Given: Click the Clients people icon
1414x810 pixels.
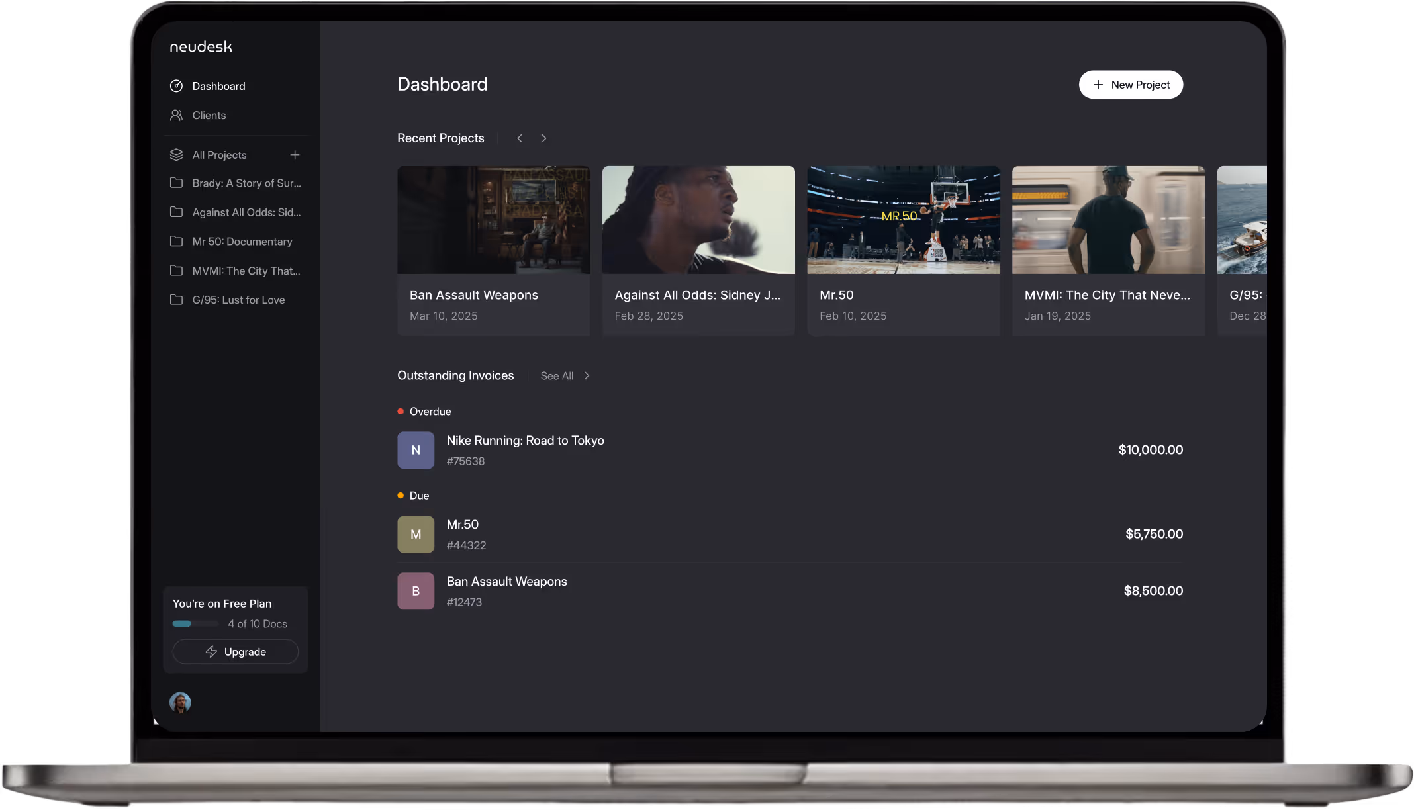Looking at the screenshot, I should [176, 115].
